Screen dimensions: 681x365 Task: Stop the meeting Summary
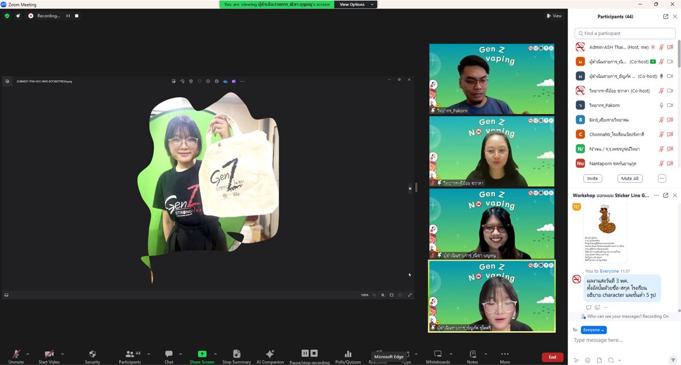pyautogui.click(x=237, y=356)
